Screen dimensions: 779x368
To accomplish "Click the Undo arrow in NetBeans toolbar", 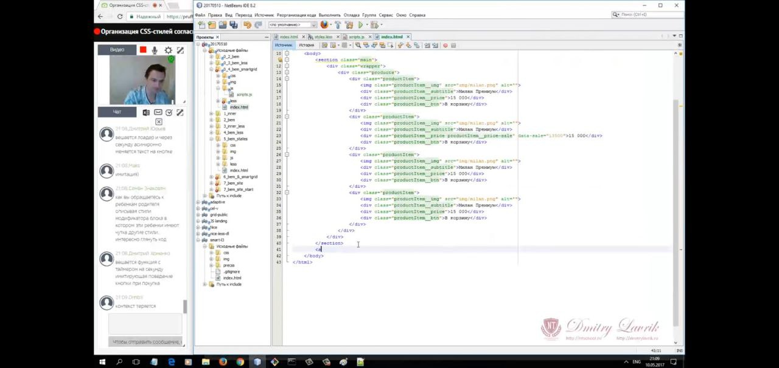I will coord(247,25).
